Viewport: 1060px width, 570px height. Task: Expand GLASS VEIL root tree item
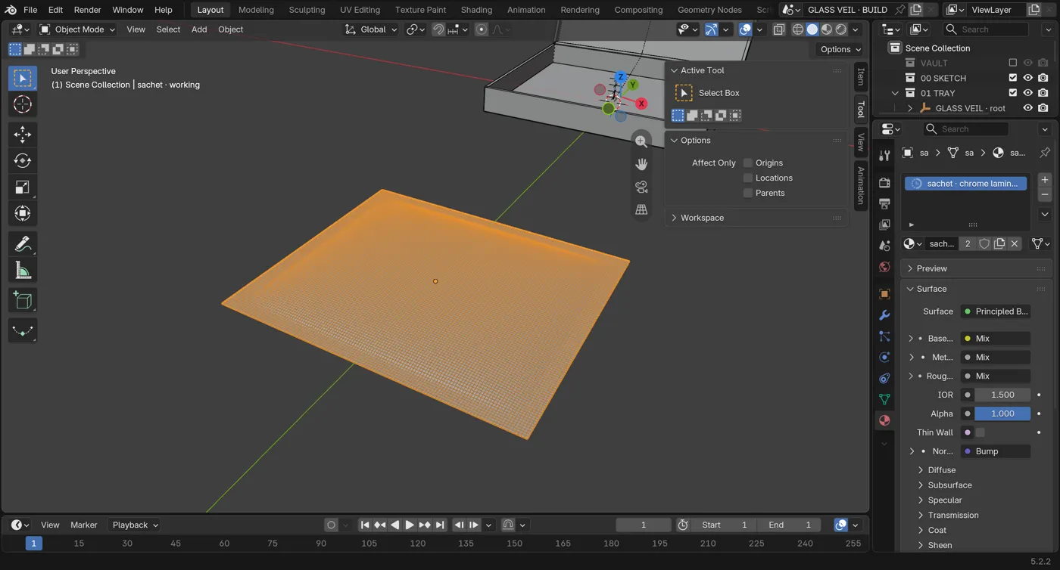(x=910, y=108)
